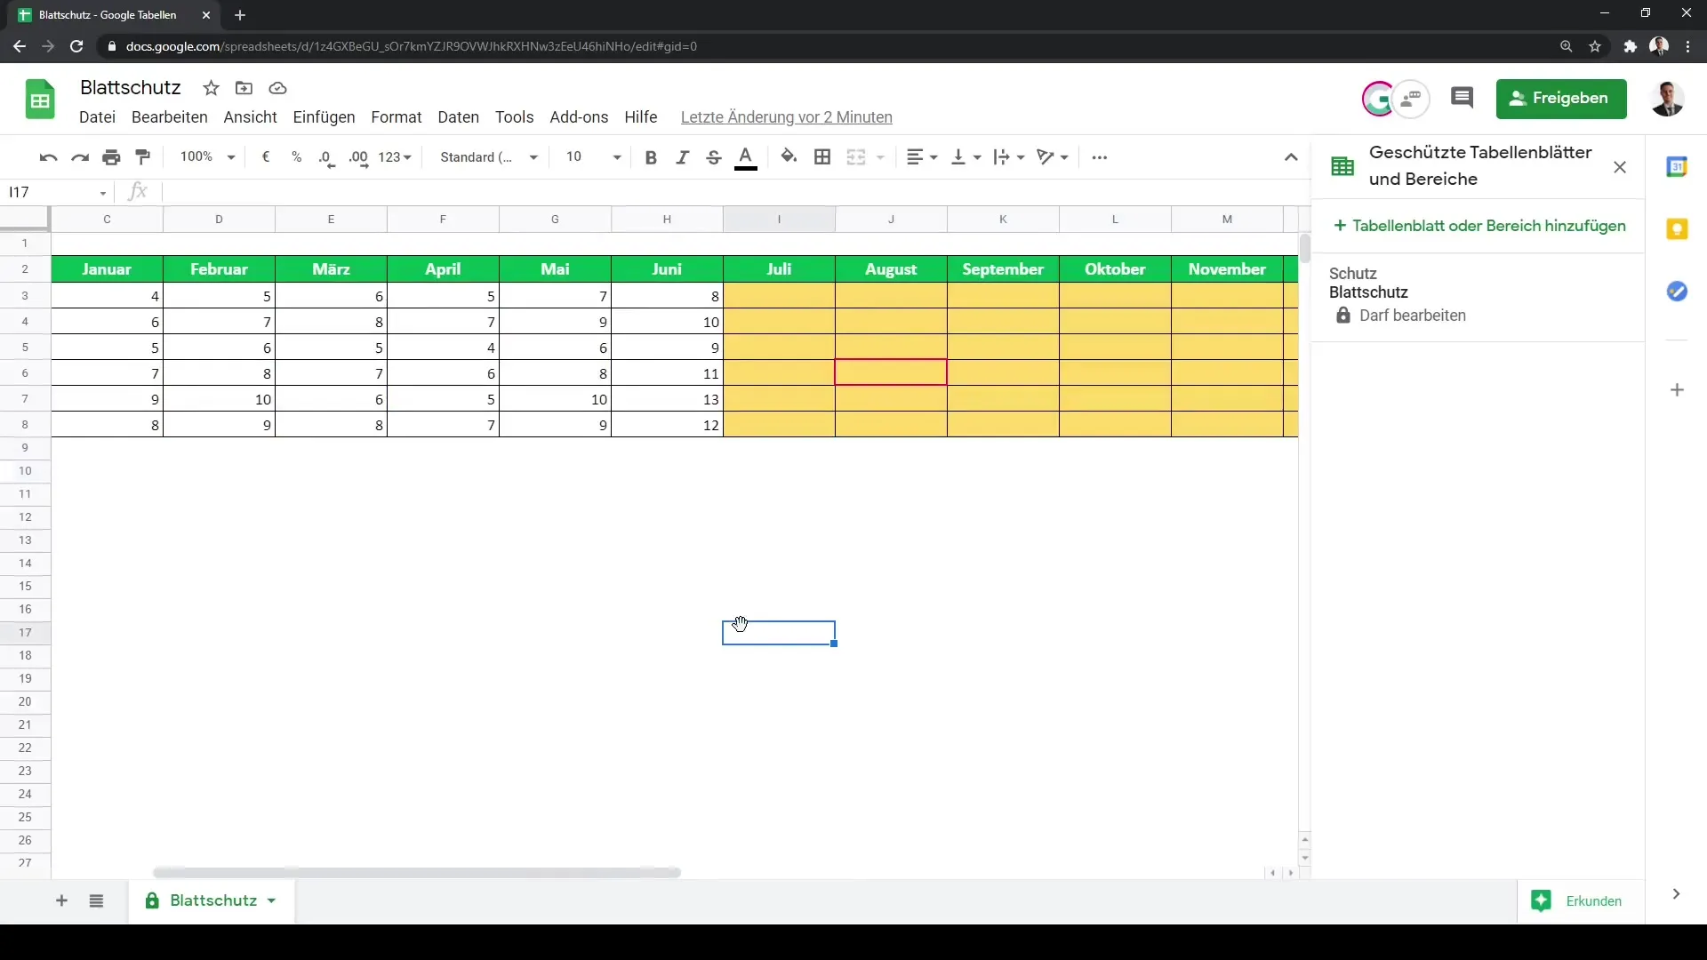The height and width of the screenshot is (960, 1707).
Task: Open number format 123 dropdown
Action: [x=395, y=157]
